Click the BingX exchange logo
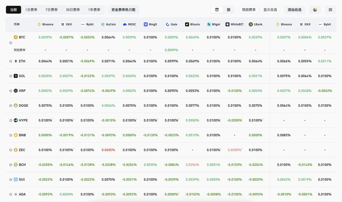Viewport: 342px width, 202px height. point(146,24)
